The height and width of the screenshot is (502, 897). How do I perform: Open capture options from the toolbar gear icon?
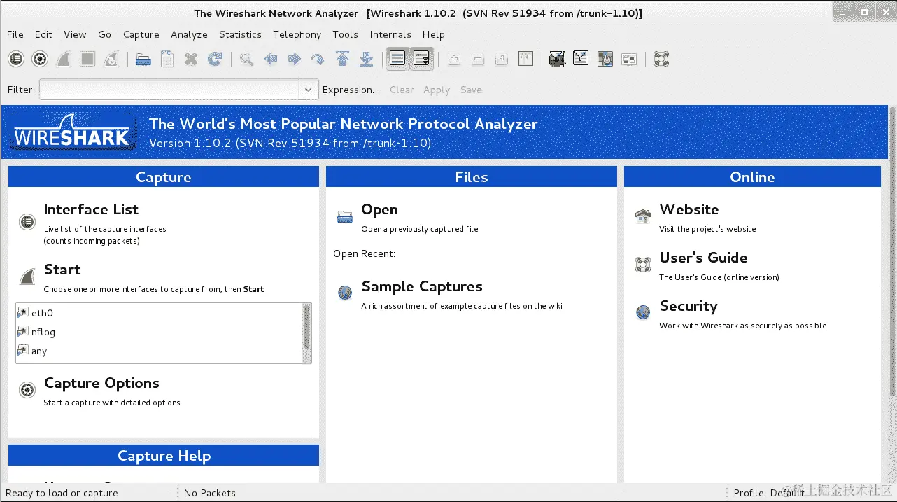[x=40, y=59]
